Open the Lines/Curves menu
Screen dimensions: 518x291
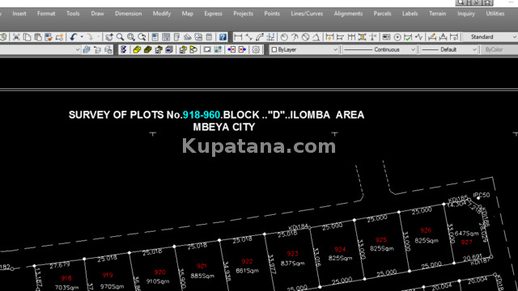307,14
